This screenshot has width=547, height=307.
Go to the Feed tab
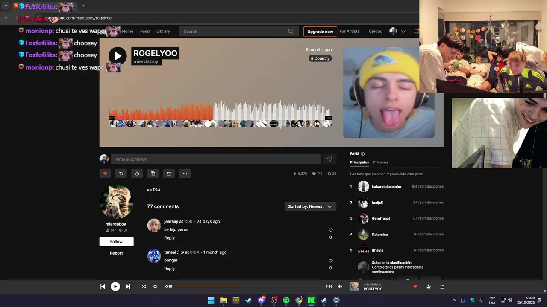click(145, 31)
